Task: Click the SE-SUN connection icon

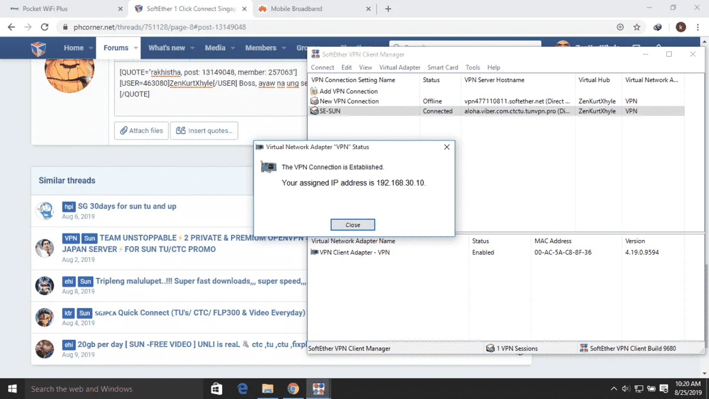Action: click(x=314, y=111)
